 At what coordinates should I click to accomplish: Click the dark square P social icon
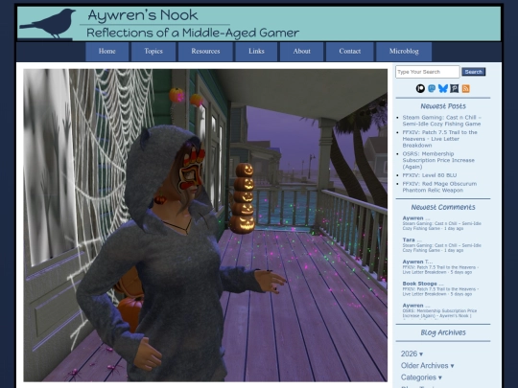[455, 88]
